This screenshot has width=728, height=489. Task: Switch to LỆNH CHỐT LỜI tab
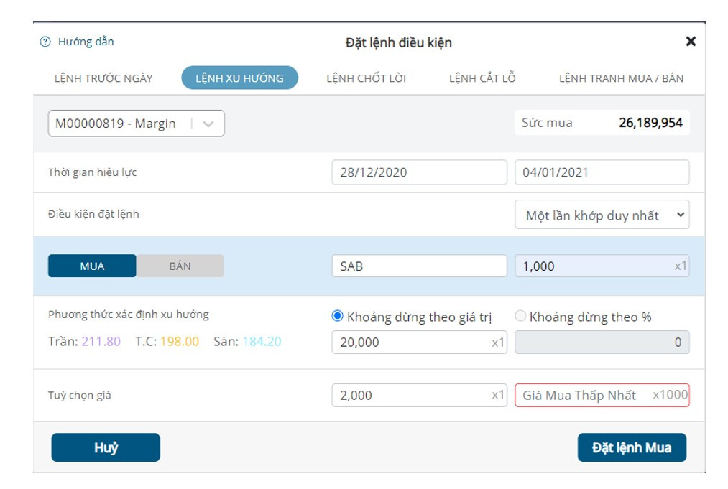point(366,78)
